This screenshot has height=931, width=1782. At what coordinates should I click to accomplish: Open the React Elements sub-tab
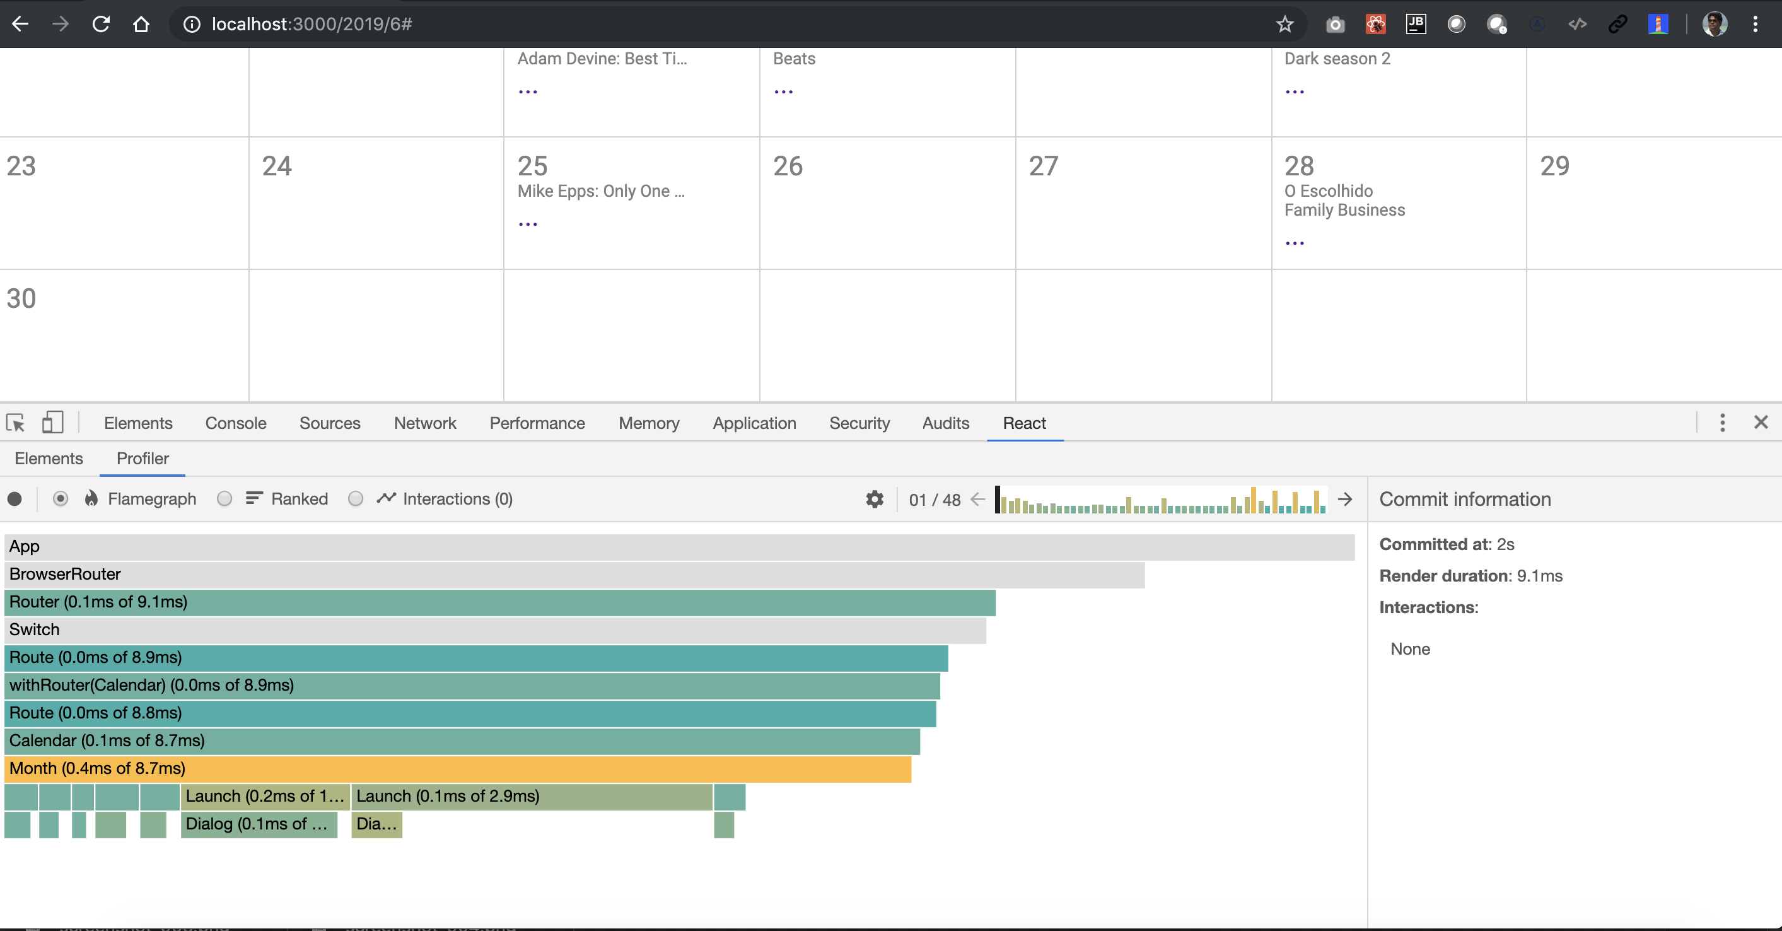[x=49, y=458]
